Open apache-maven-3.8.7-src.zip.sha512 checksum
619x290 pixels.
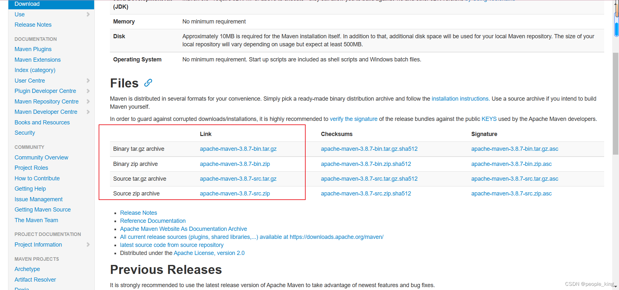coord(366,194)
